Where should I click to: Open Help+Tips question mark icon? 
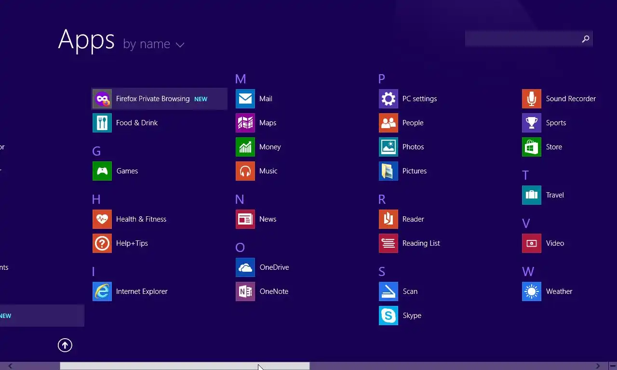[x=102, y=243]
